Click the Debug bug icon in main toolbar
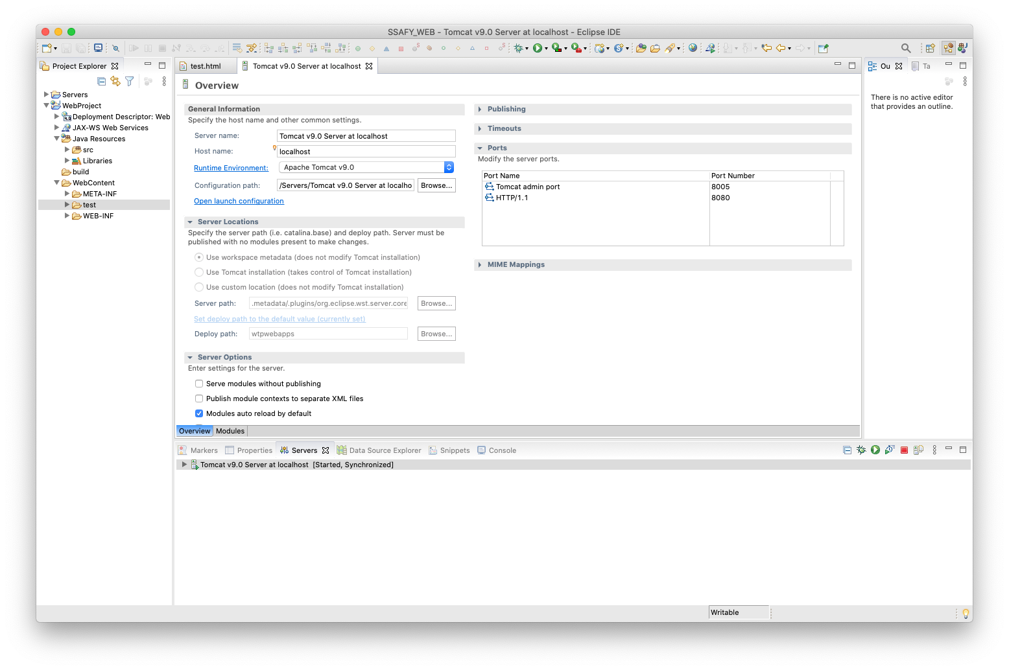Viewport: 1009px width, 670px height. pyautogui.click(x=518, y=48)
